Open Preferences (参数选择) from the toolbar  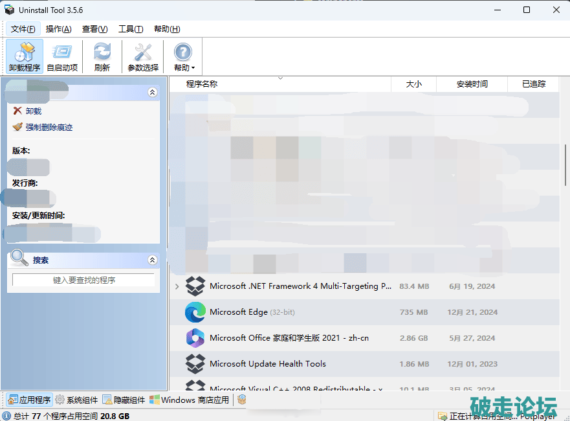142,56
